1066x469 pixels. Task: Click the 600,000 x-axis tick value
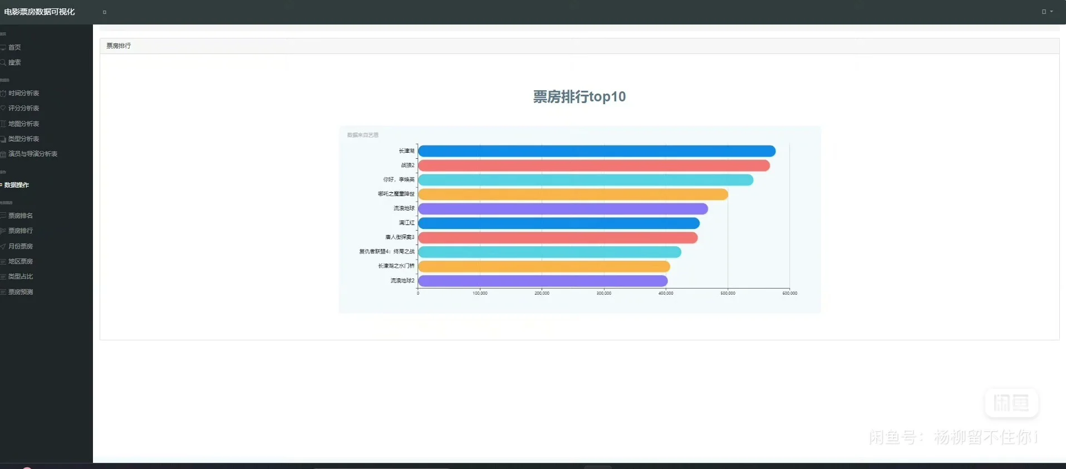coord(790,294)
